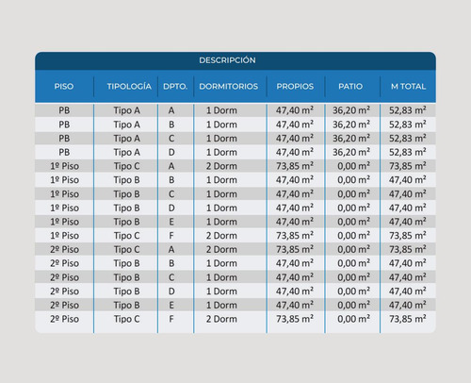Select the TIPOLOGÍA column header
The width and height of the screenshot is (471, 383).
(129, 86)
